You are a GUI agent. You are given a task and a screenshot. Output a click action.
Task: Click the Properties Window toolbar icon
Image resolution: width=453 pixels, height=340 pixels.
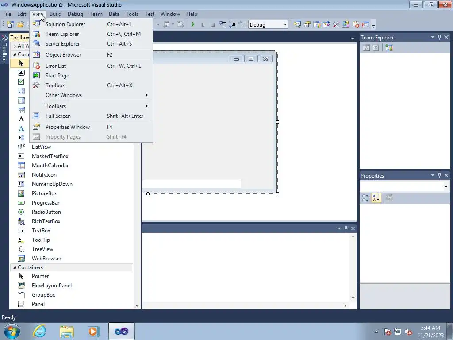coord(307,25)
